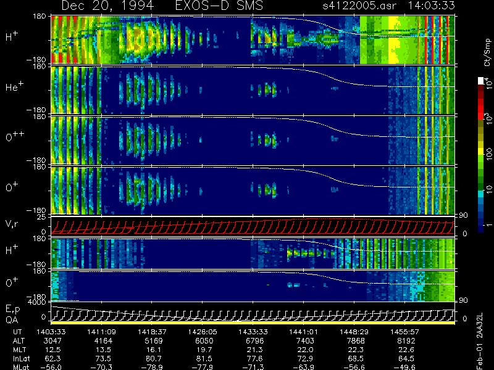Click the InLat value "77.6"
This screenshot has width=494, height=370.
click(256, 358)
